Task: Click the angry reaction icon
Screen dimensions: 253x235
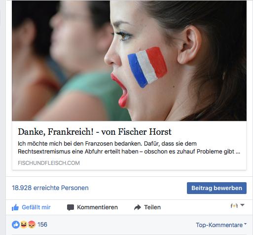Action: (32, 225)
